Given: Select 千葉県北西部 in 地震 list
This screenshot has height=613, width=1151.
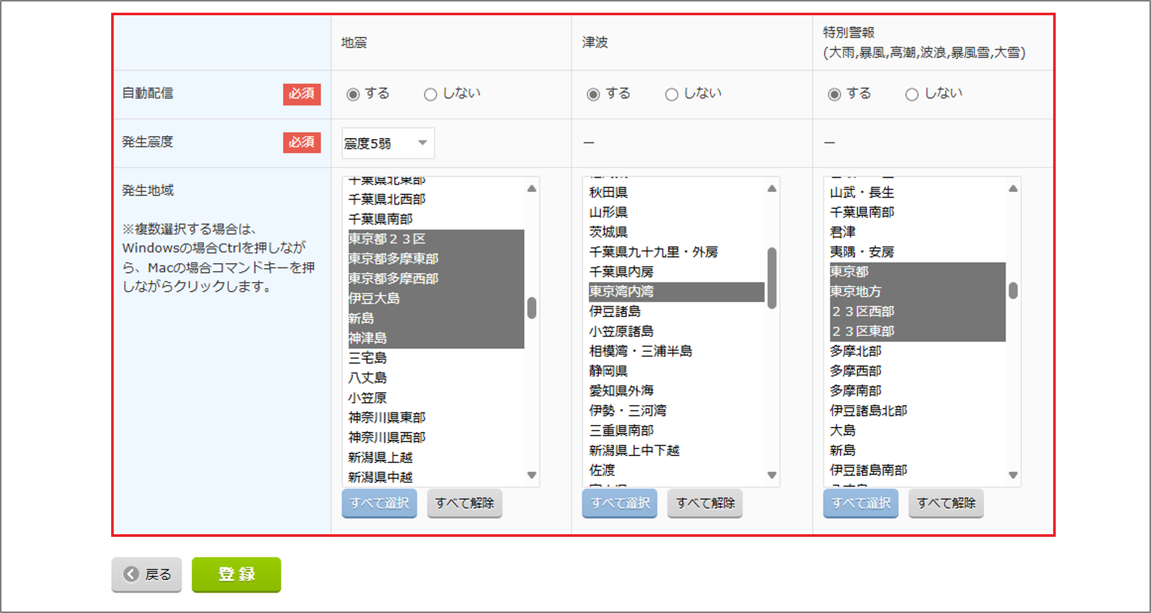Looking at the screenshot, I should pos(436,199).
